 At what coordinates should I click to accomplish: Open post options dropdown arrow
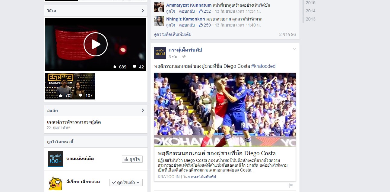tap(294, 49)
